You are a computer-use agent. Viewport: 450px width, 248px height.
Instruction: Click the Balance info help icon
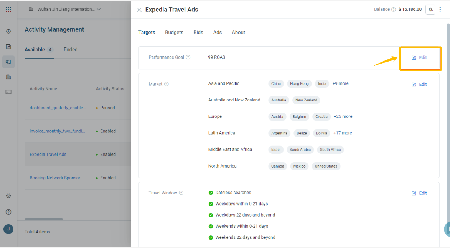click(394, 10)
